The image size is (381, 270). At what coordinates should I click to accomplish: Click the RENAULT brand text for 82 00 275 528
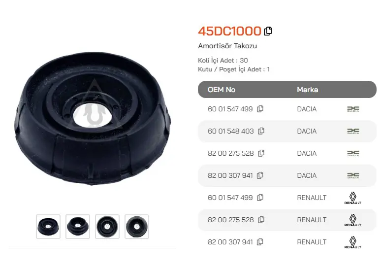(x=312, y=220)
